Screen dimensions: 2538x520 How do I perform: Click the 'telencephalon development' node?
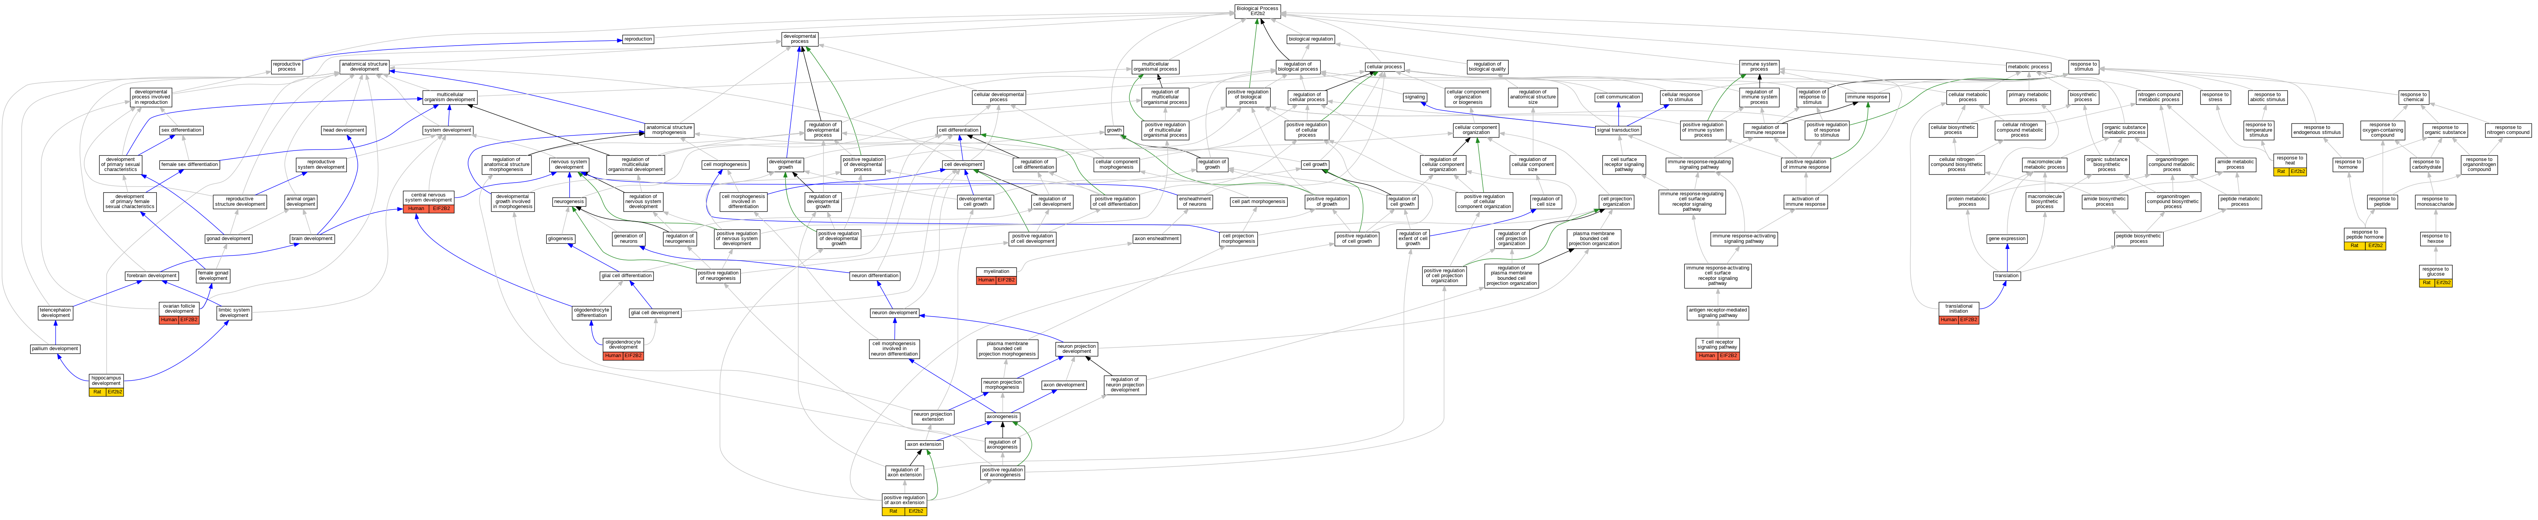[x=55, y=313]
